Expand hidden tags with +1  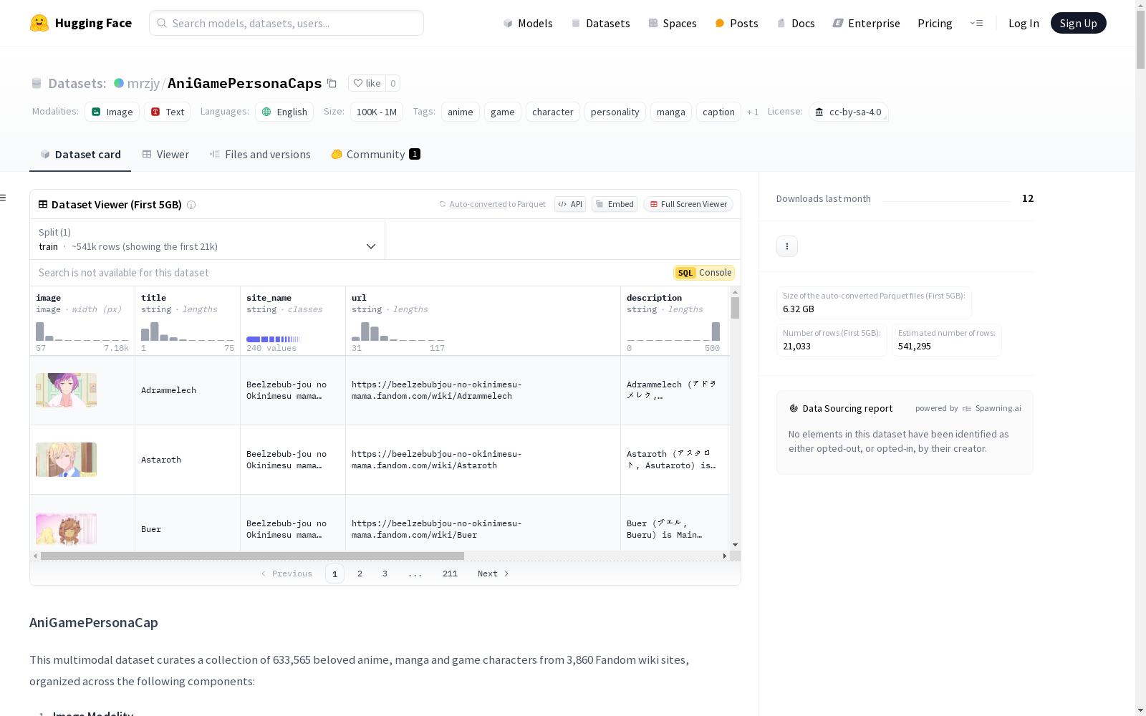(x=753, y=112)
